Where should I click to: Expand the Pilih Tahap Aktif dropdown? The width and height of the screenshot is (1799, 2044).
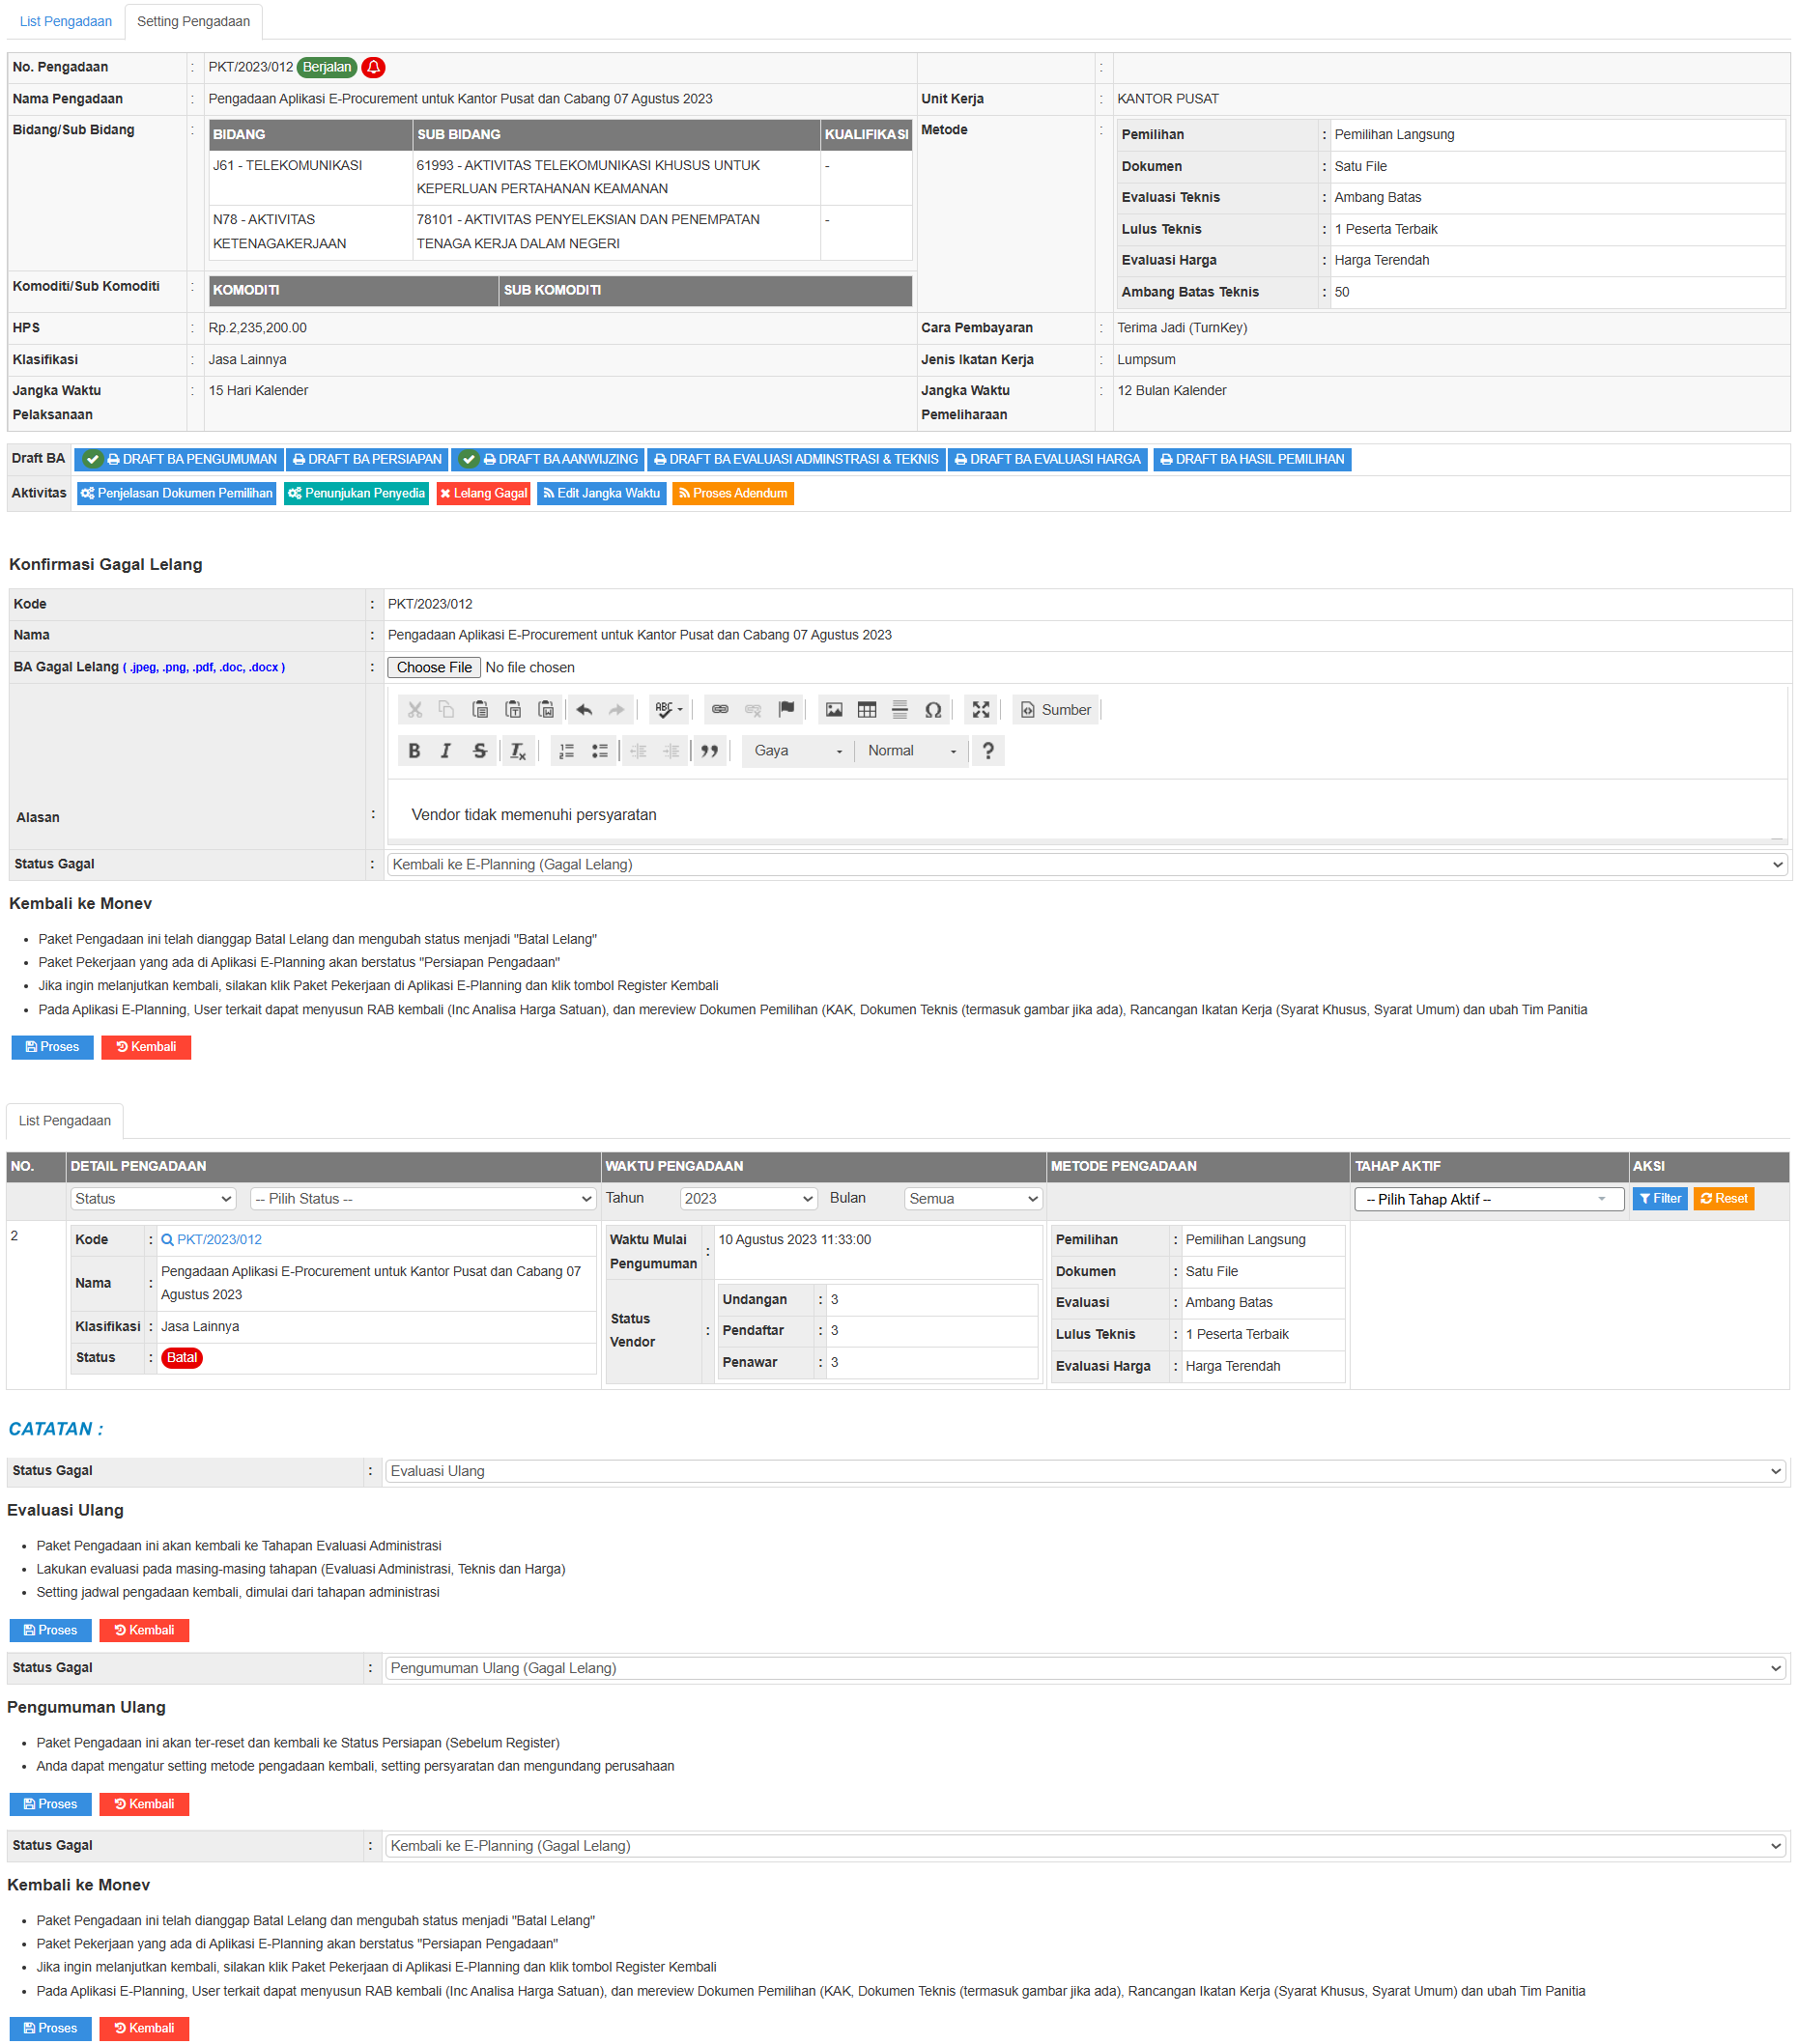[1488, 1200]
